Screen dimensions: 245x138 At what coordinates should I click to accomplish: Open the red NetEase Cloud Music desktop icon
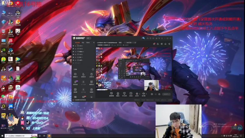10,41
